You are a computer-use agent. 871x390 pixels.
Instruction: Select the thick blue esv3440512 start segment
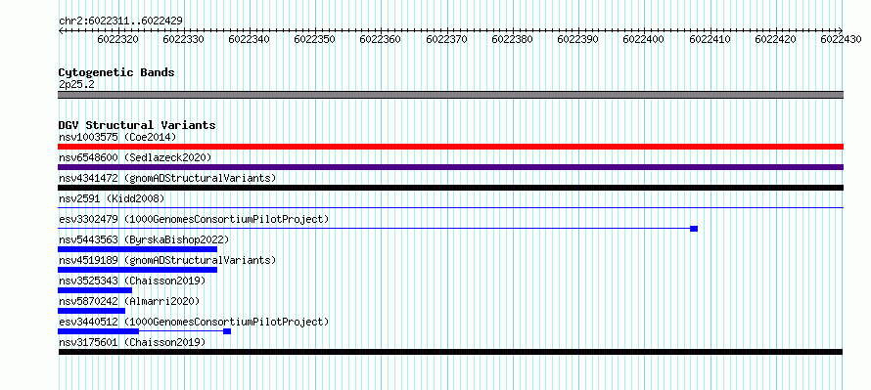tap(98, 331)
